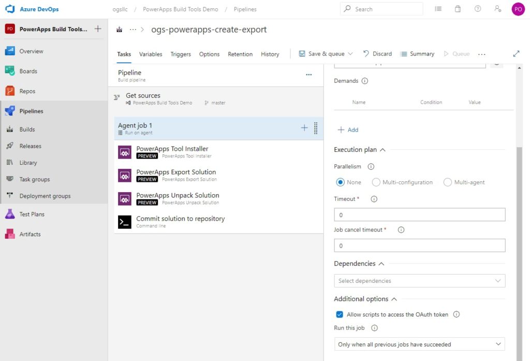Enable the Multi-agent parallelism option
530x361 pixels.
click(447, 182)
